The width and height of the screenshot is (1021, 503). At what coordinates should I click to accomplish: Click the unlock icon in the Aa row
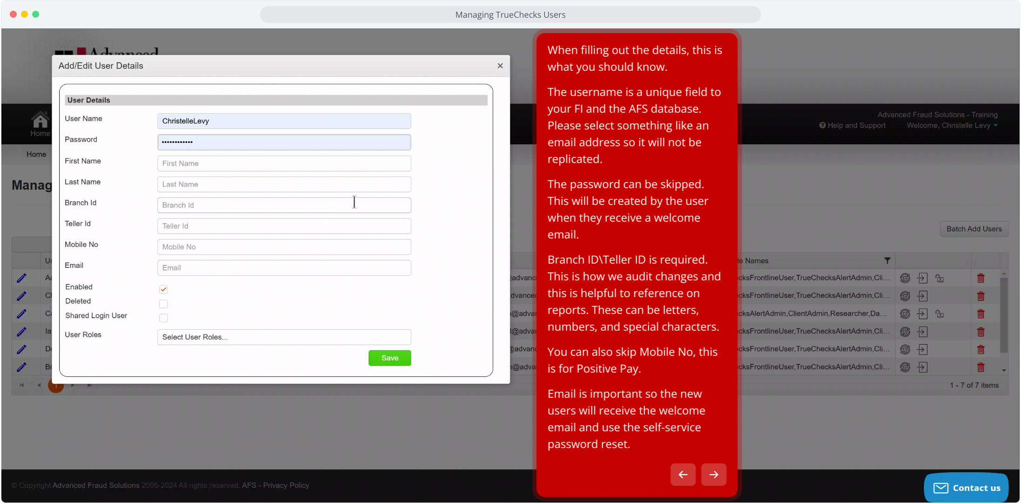pyautogui.click(x=939, y=278)
